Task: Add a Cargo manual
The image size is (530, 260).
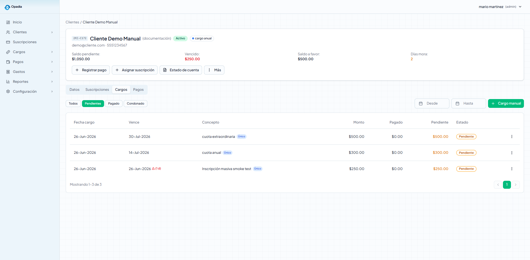Action: [x=506, y=103]
